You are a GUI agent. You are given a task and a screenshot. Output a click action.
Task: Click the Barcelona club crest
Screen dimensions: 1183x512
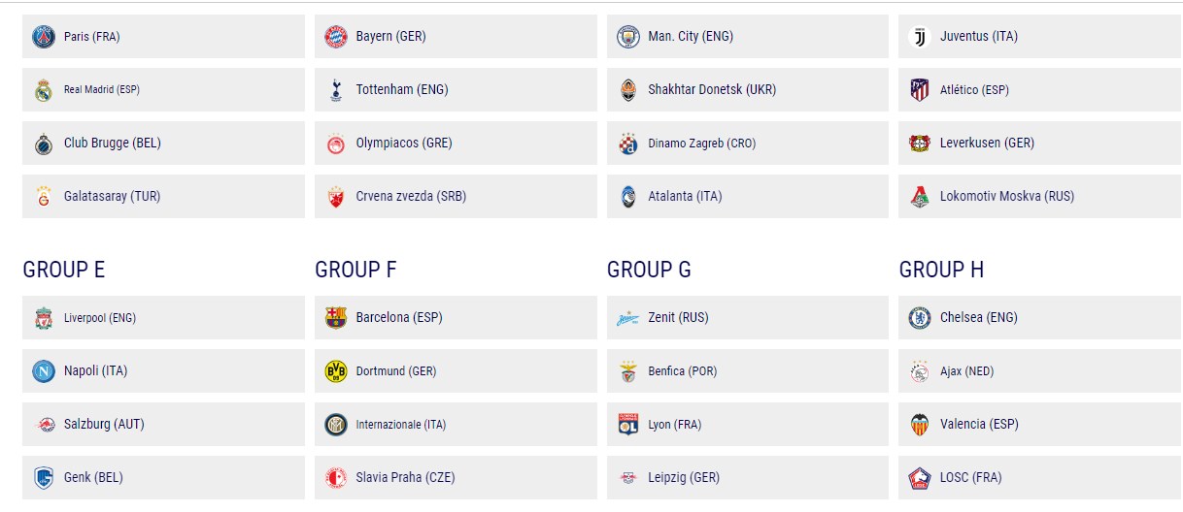point(335,318)
